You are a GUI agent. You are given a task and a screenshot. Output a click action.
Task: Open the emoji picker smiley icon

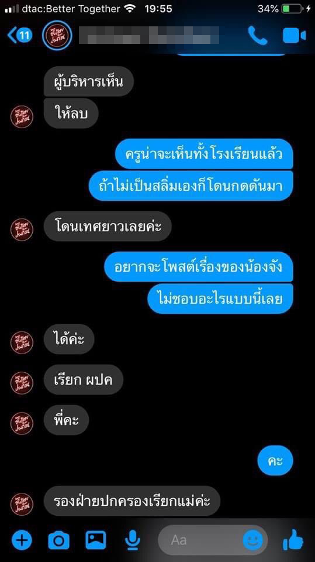[x=252, y=539]
